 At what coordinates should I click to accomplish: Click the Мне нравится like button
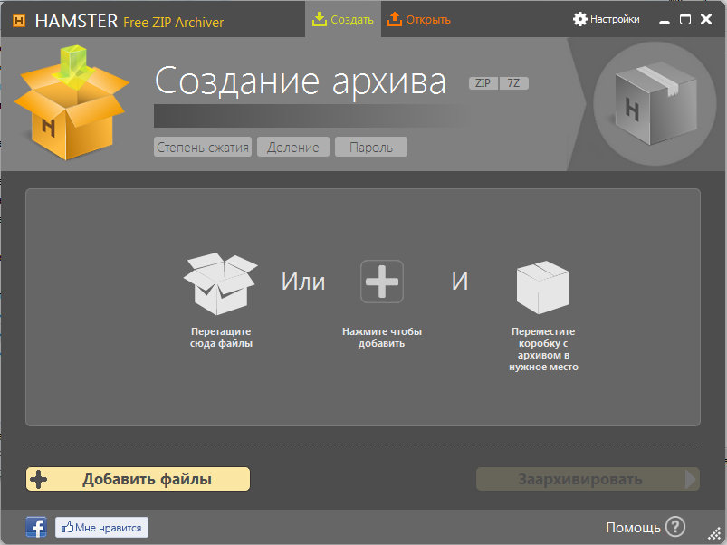pos(101,527)
